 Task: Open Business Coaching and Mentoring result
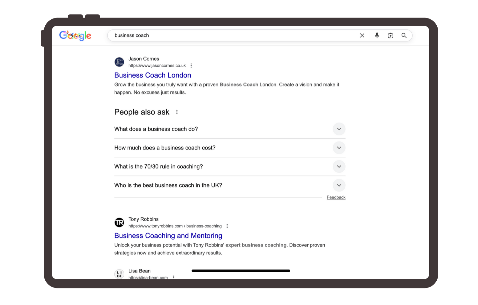tap(168, 236)
